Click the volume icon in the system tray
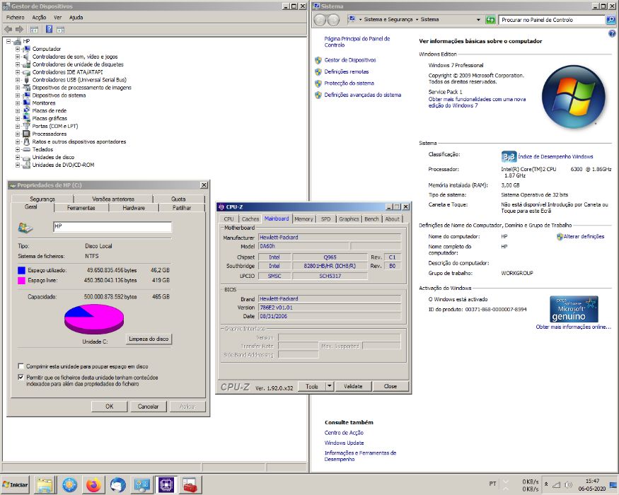The image size is (619, 495). coord(569,484)
